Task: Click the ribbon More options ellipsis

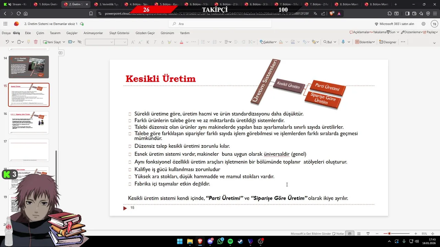Action: 403,42
